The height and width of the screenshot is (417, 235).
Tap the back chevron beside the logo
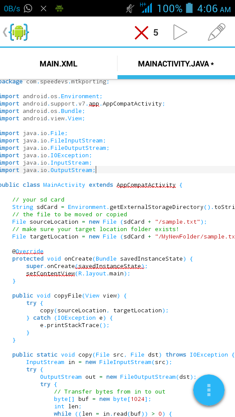click(x=5, y=32)
